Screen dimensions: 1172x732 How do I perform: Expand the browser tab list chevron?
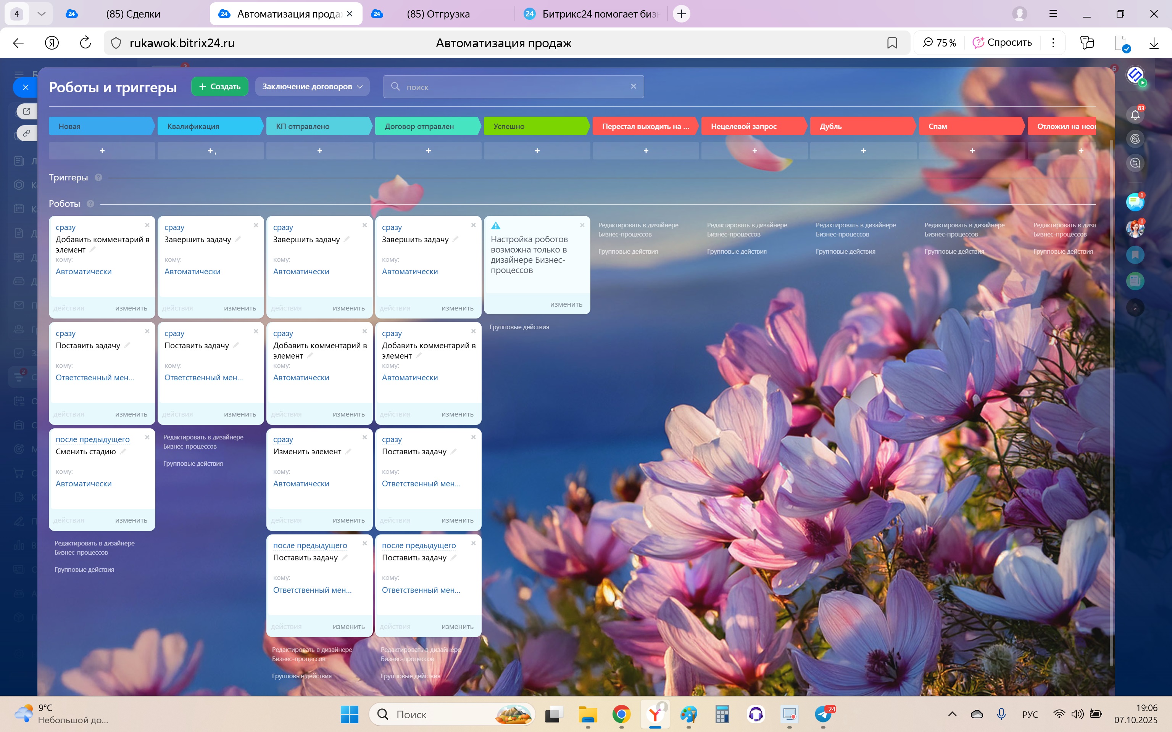click(42, 14)
